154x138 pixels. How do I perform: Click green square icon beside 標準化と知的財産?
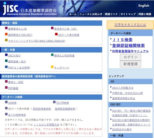pos(52,55)
